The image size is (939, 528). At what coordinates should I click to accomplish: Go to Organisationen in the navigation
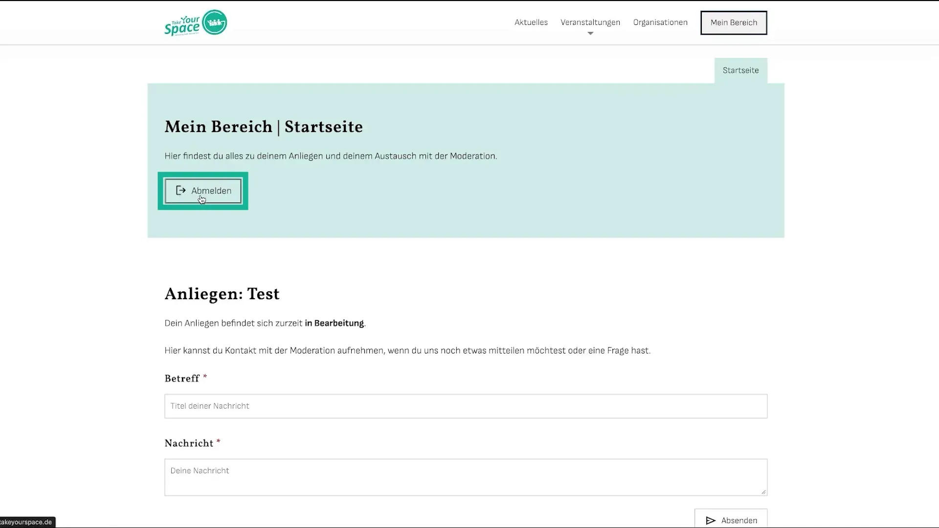tap(660, 22)
